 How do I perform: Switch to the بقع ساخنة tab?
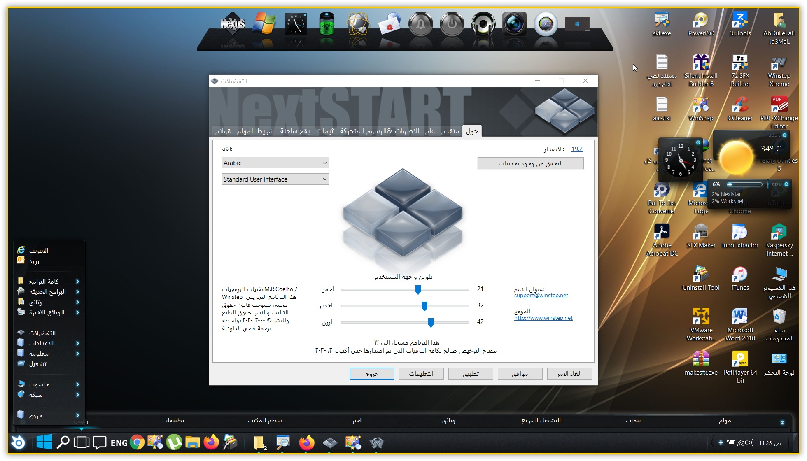[x=295, y=131]
